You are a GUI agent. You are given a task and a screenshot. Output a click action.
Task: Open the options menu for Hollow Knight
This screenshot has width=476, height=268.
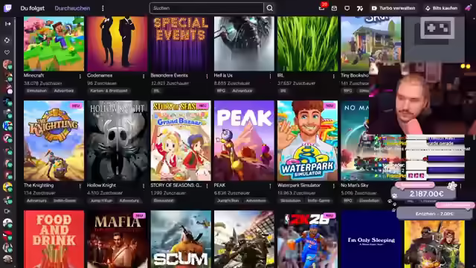(144, 186)
